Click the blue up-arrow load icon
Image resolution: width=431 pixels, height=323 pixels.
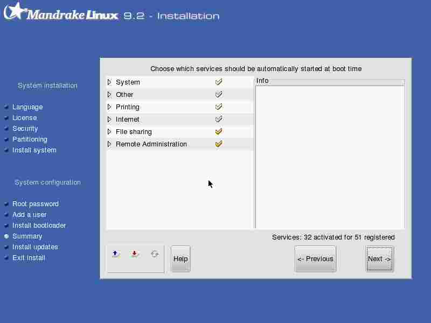(116, 254)
